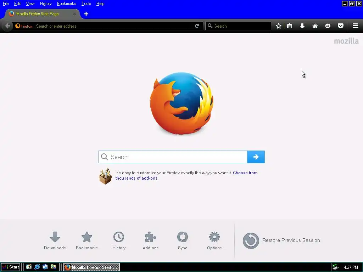Click the toolbar search magnifier icon
The width and height of the screenshot is (363, 272).
210,26
